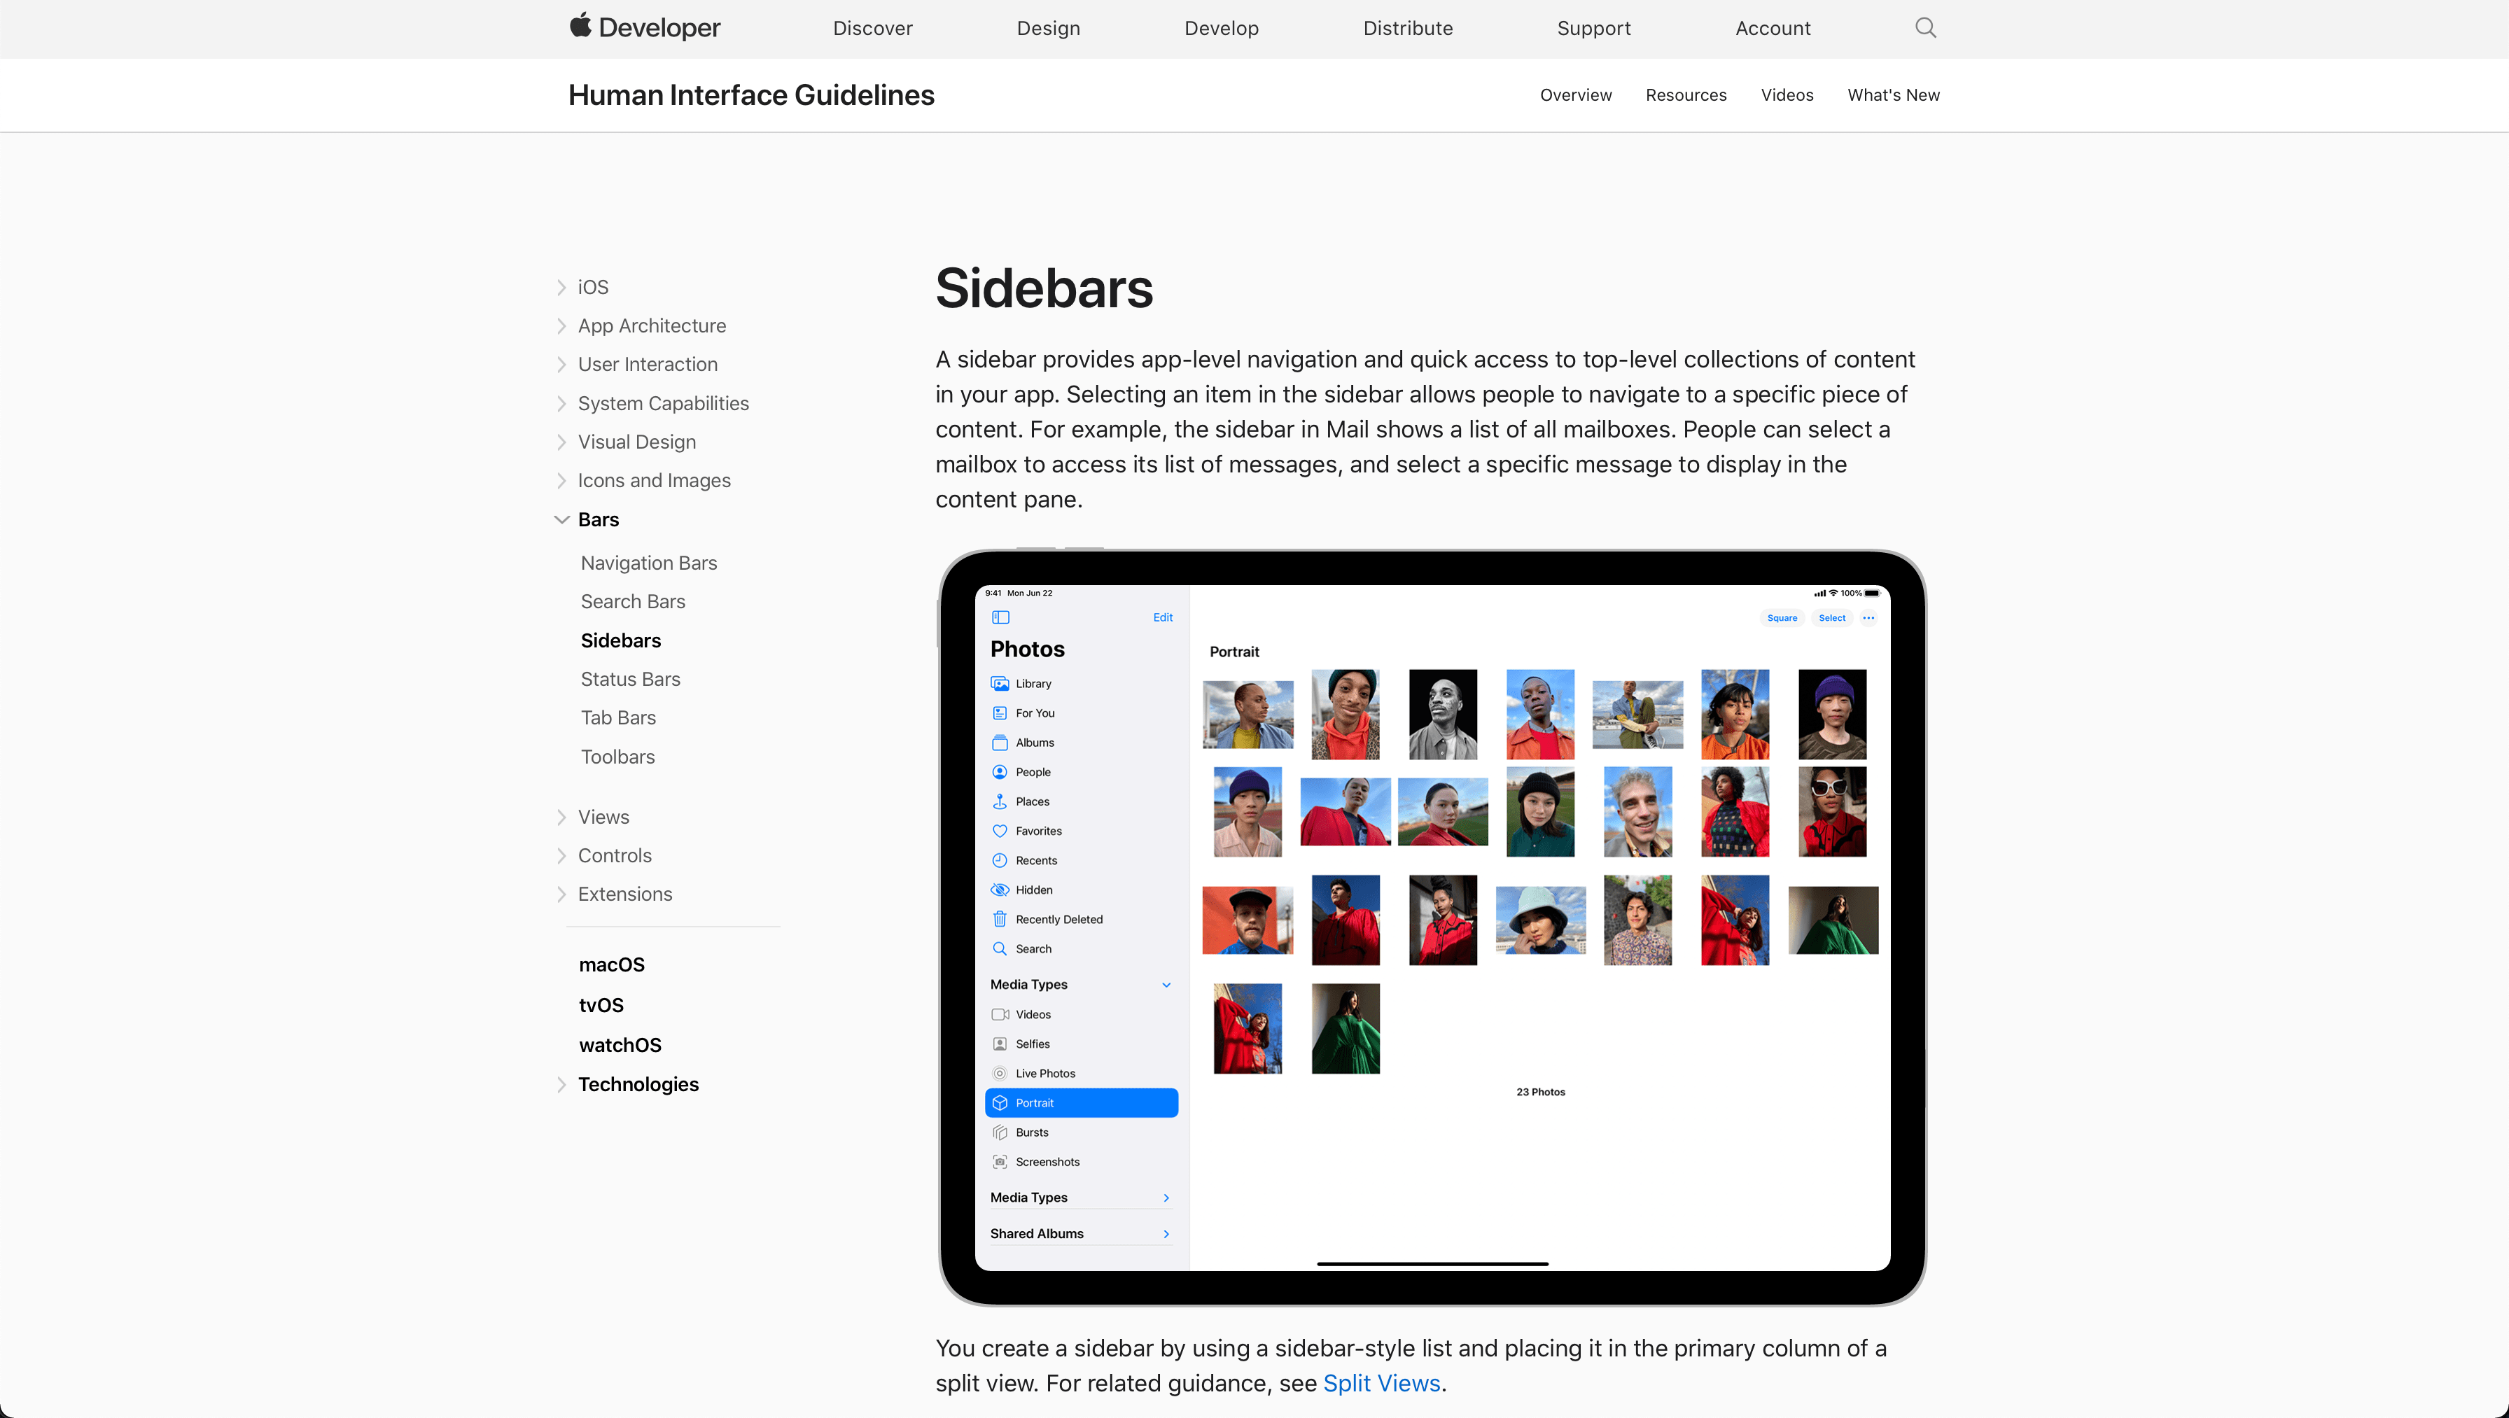Open the Design menu in top navigation
The image size is (2509, 1418).
point(1048,28)
